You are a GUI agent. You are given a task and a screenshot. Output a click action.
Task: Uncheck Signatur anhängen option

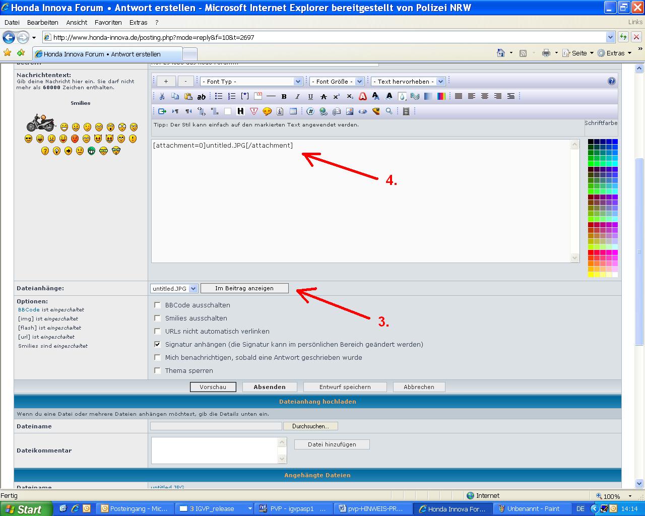click(158, 344)
